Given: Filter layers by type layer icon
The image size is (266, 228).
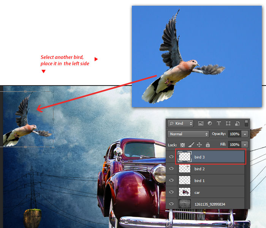Looking at the screenshot, I should click(x=219, y=123).
